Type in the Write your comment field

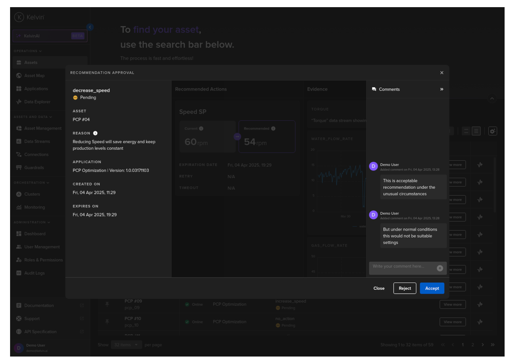click(x=403, y=266)
